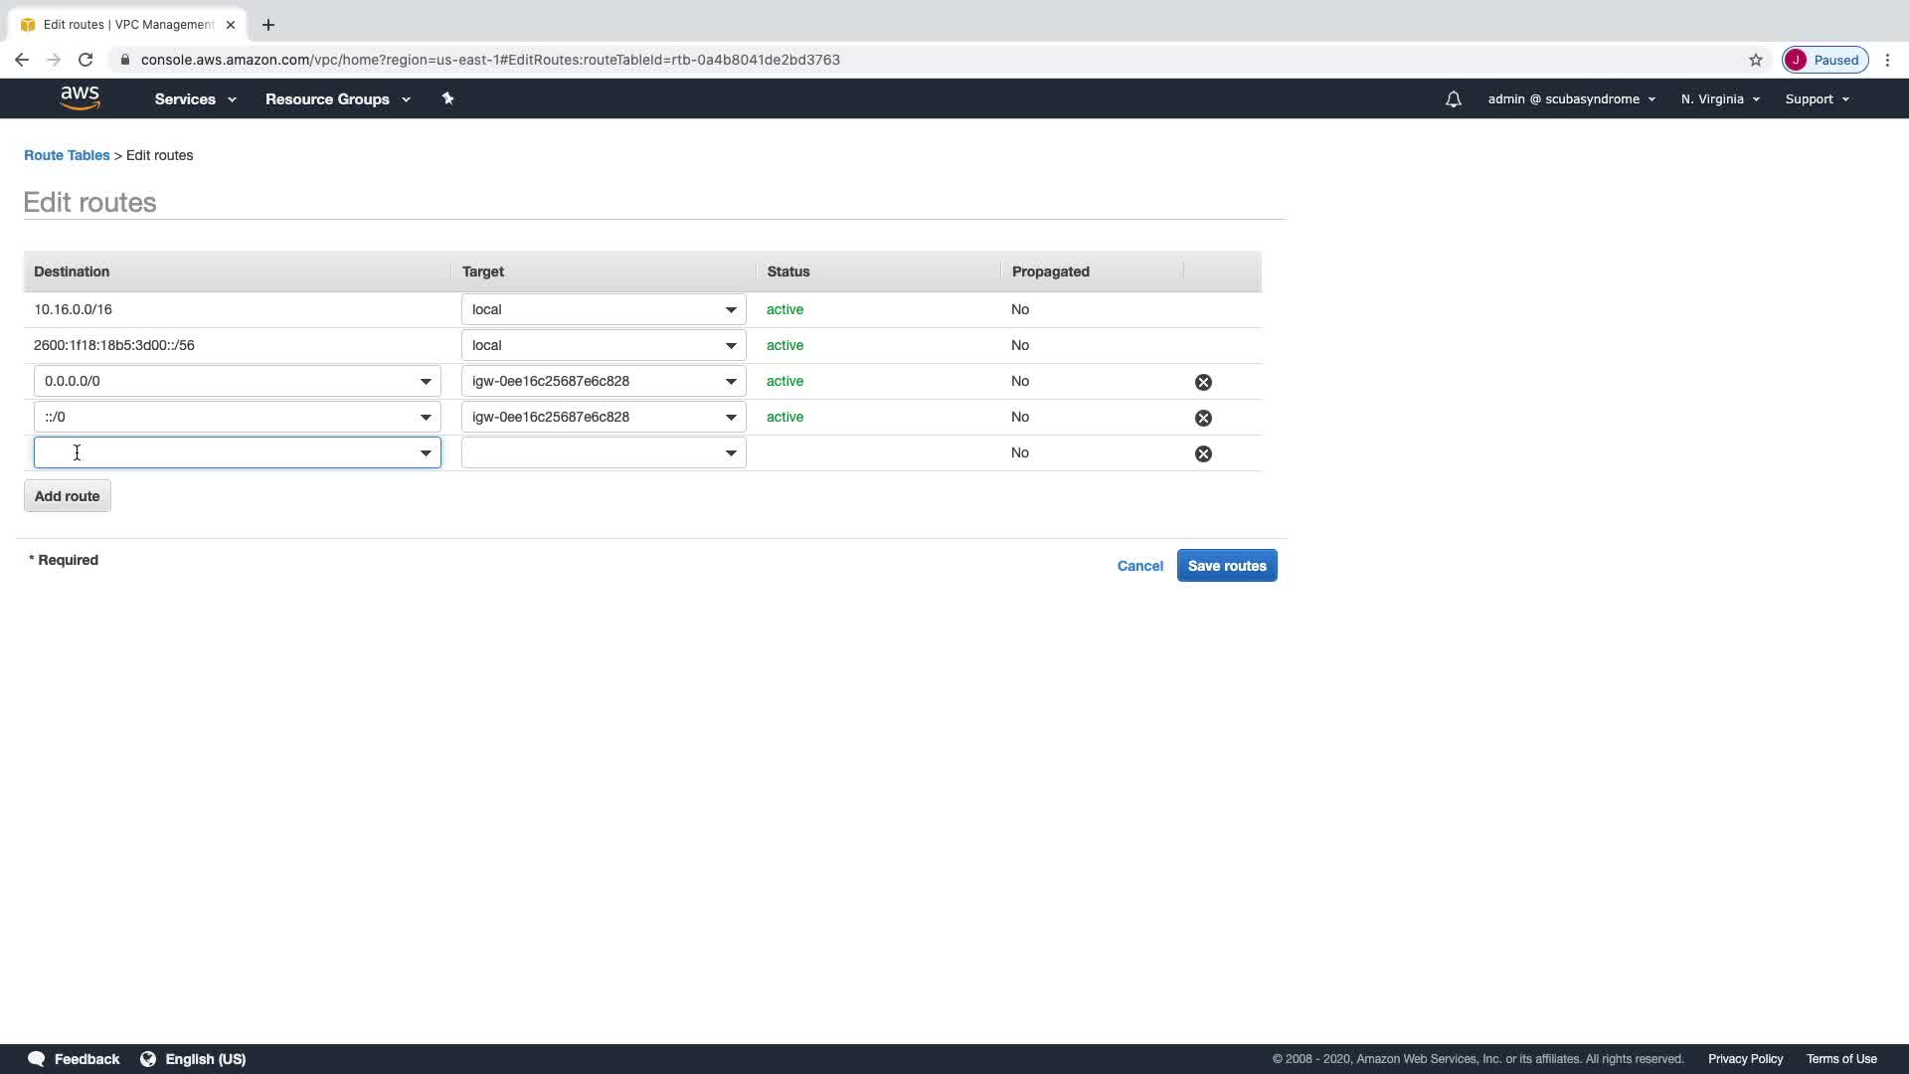Reload the page

click(86, 60)
